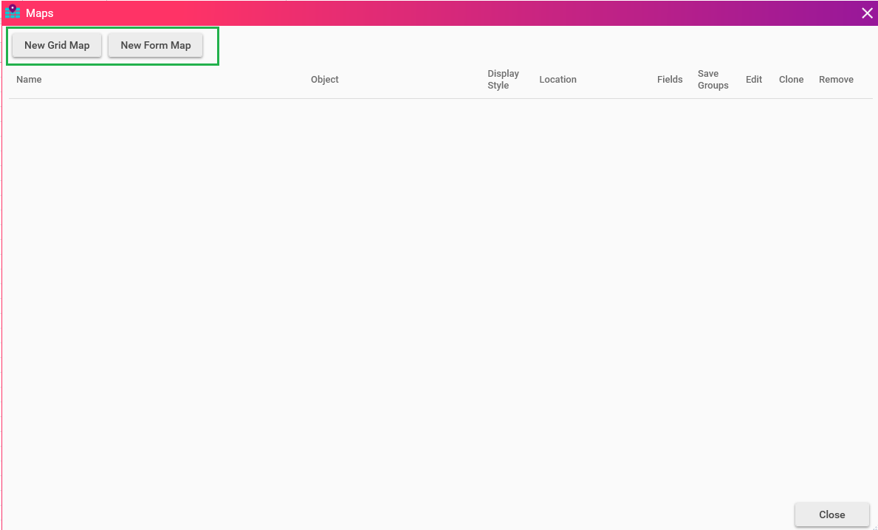Click the Maps title text
The image size is (878, 530).
tap(40, 13)
